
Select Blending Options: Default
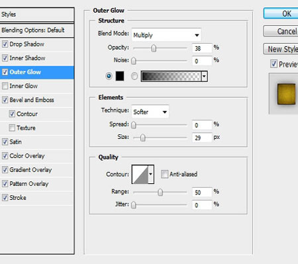point(36,30)
